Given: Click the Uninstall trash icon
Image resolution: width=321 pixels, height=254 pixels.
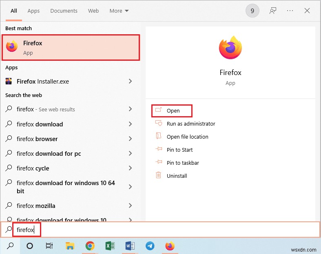Looking at the screenshot, I should [158, 175].
